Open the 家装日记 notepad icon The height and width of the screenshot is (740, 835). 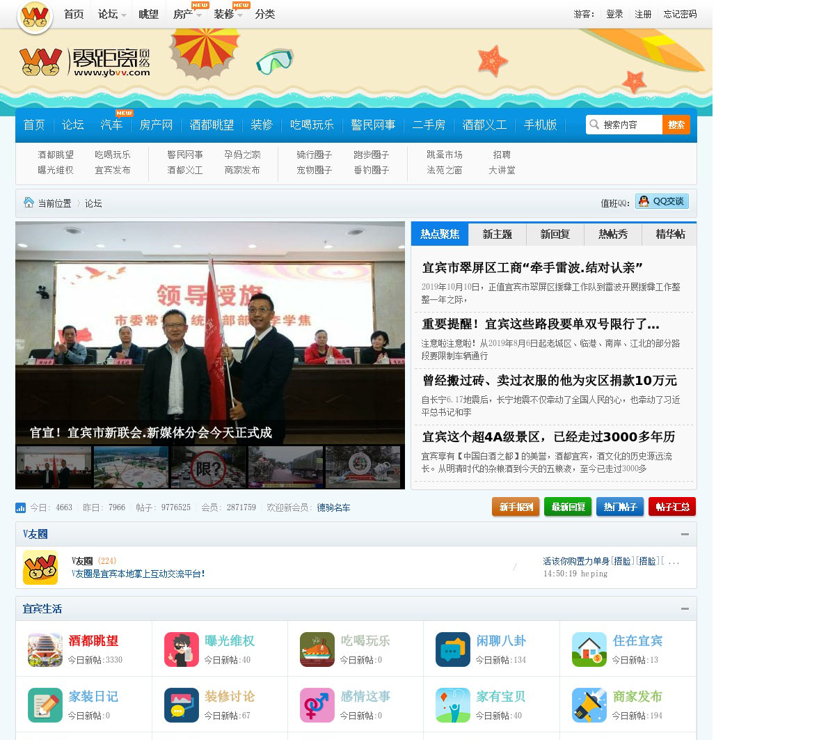45,705
